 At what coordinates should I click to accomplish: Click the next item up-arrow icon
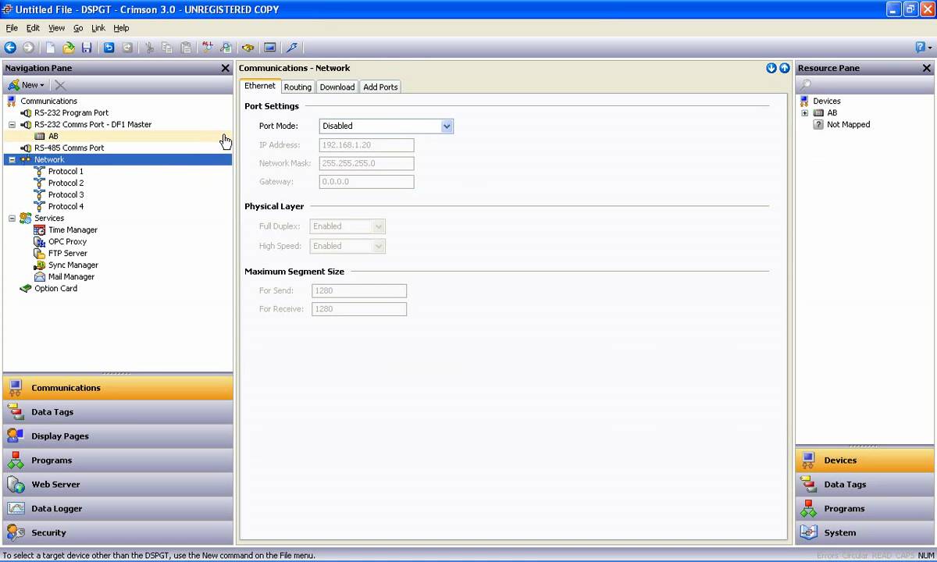tap(784, 68)
